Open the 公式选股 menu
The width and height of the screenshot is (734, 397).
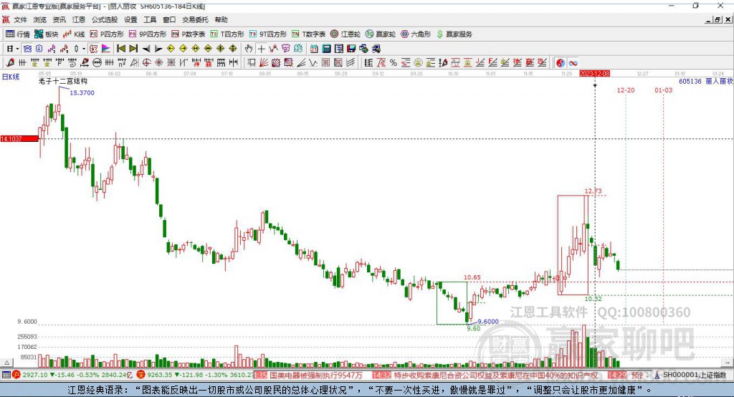(x=105, y=19)
